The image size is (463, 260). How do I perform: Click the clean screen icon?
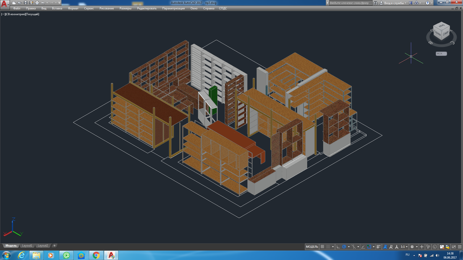[454, 247]
